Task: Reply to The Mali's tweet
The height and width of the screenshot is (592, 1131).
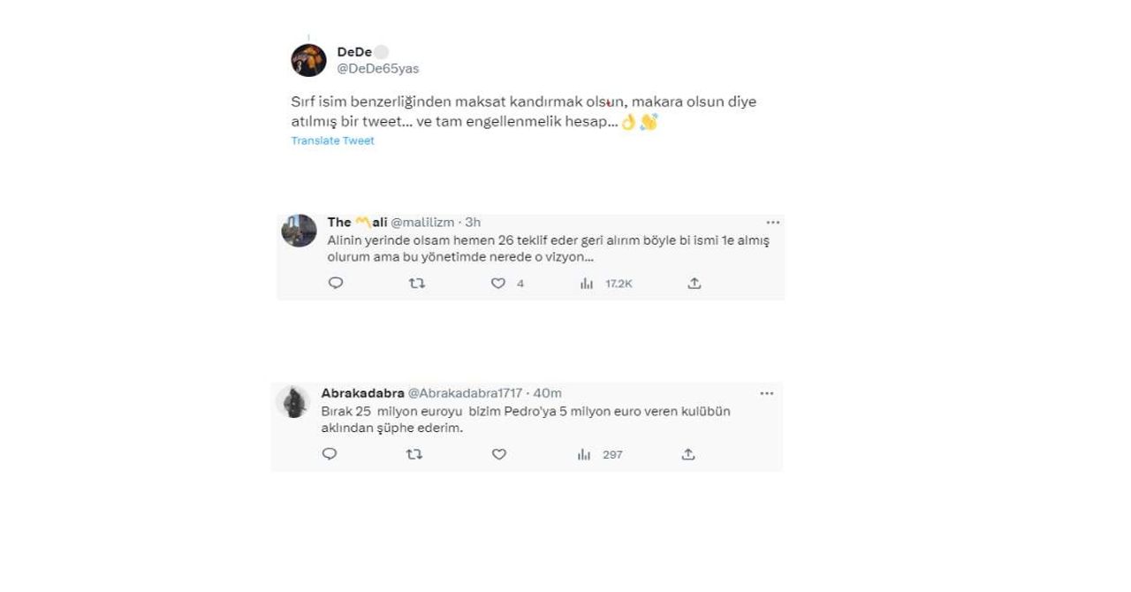Action: 336,283
